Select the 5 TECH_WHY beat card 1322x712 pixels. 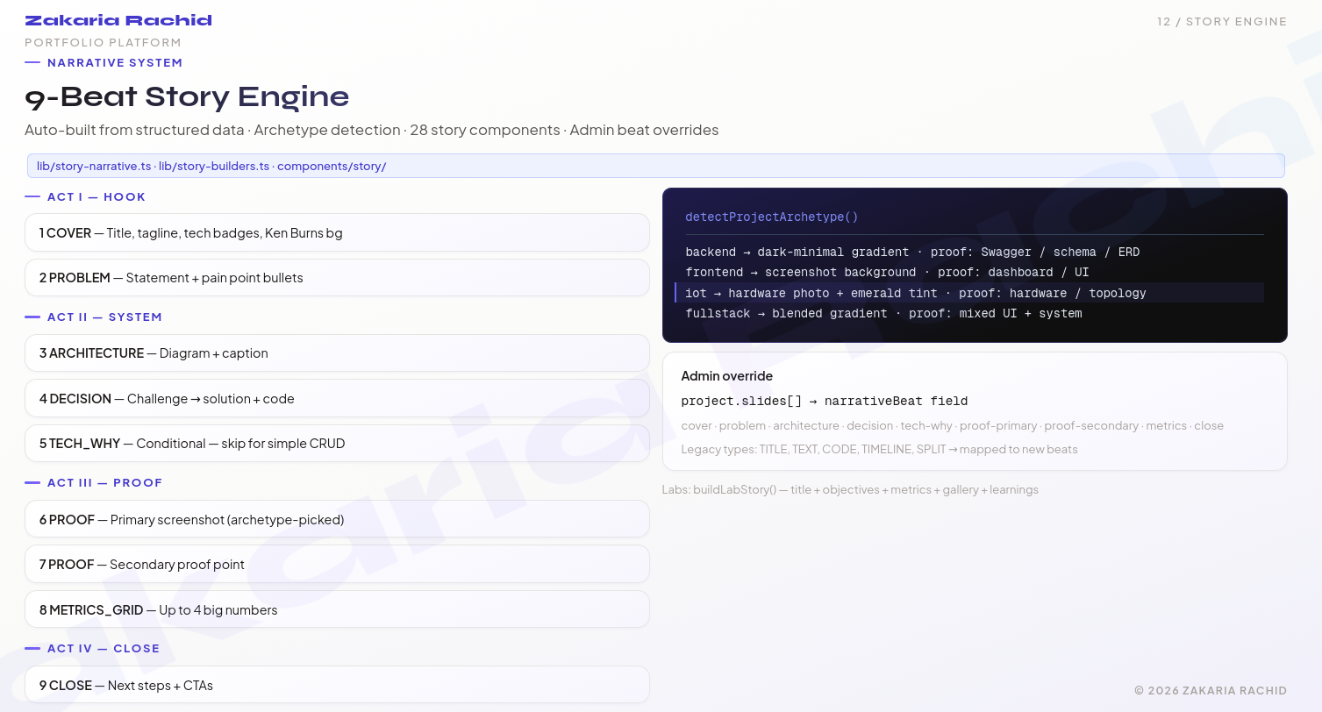point(337,444)
